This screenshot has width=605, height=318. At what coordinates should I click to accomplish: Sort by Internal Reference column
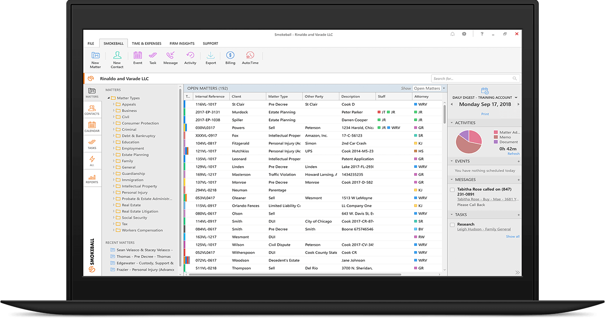coord(211,96)
